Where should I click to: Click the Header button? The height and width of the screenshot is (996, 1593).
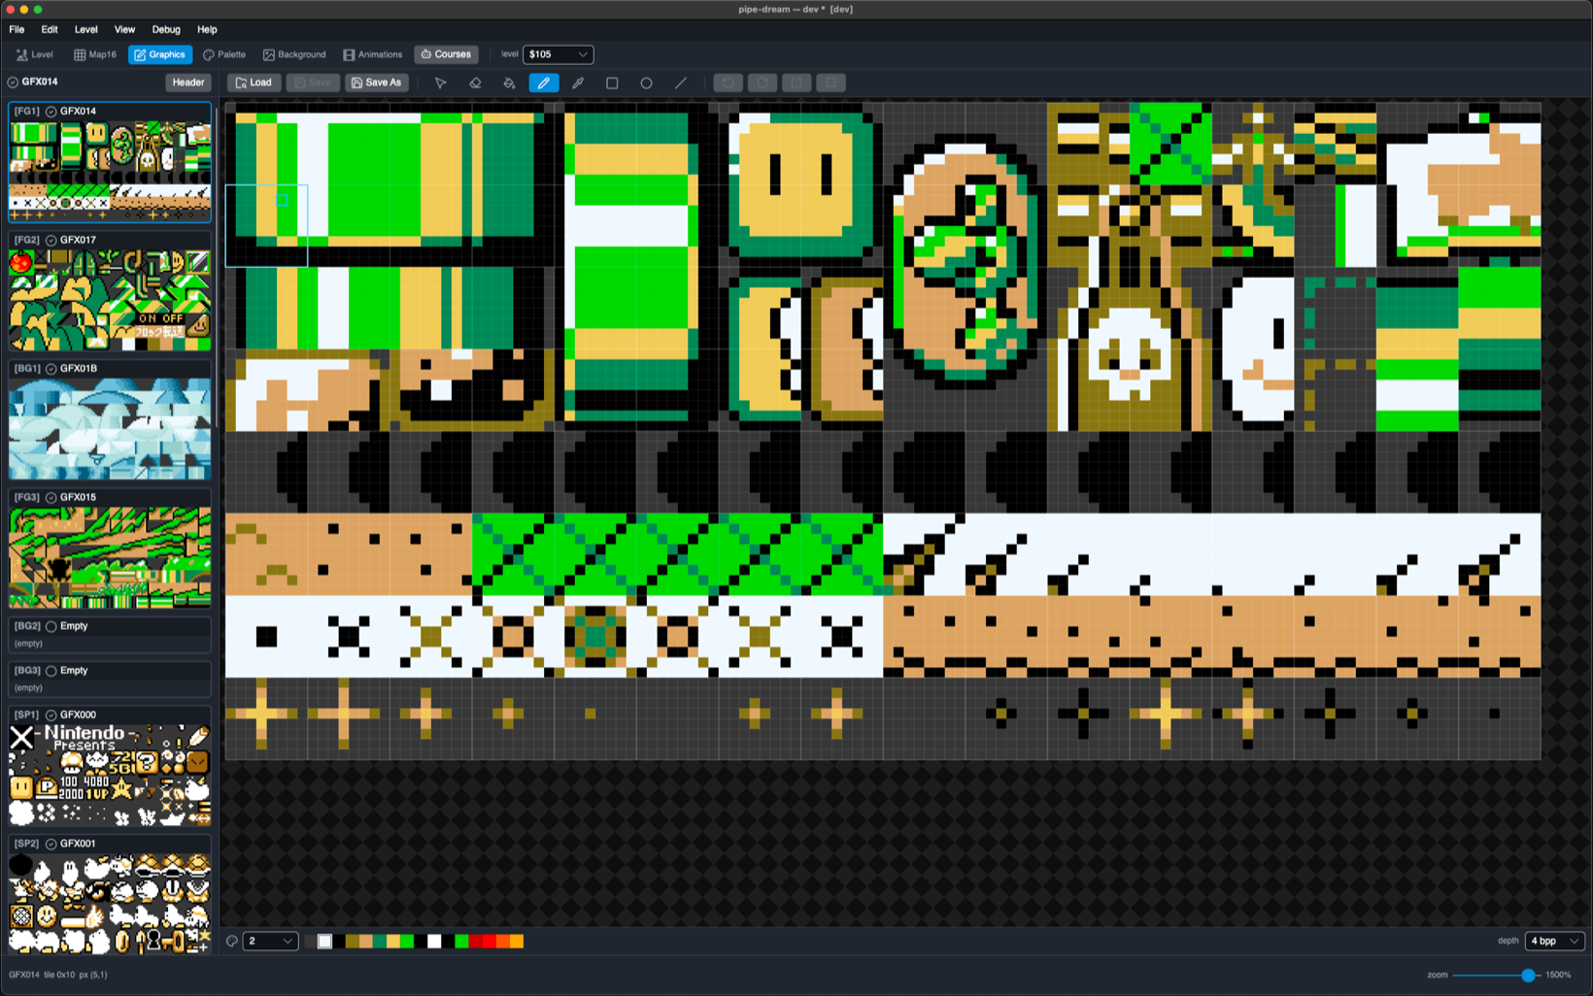[x=187, y=83]
